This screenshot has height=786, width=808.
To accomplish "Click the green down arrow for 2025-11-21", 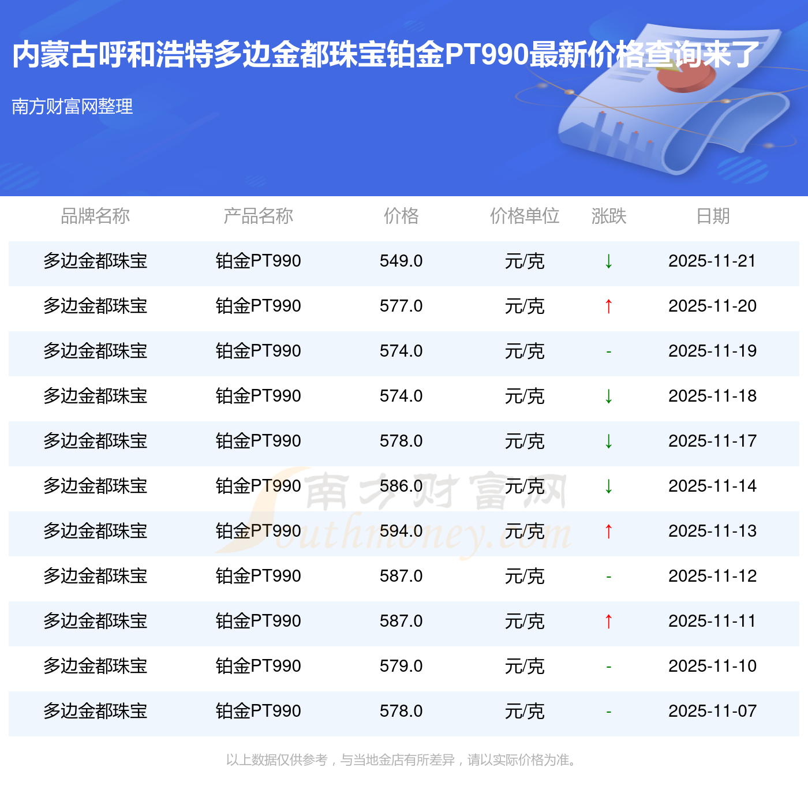I will 608,261.
